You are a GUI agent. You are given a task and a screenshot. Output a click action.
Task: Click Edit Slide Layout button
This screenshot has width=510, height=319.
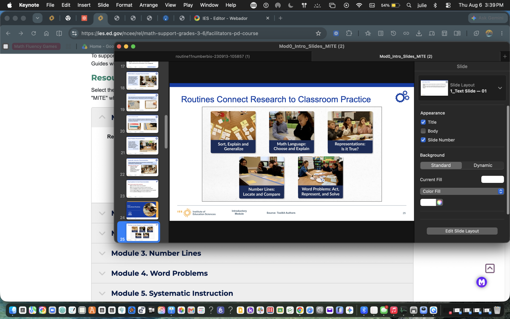click(x=462, y=231)
